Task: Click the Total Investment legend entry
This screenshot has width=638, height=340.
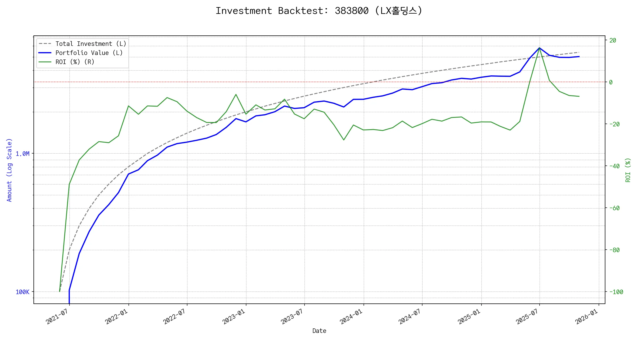Action: point(90,44)
